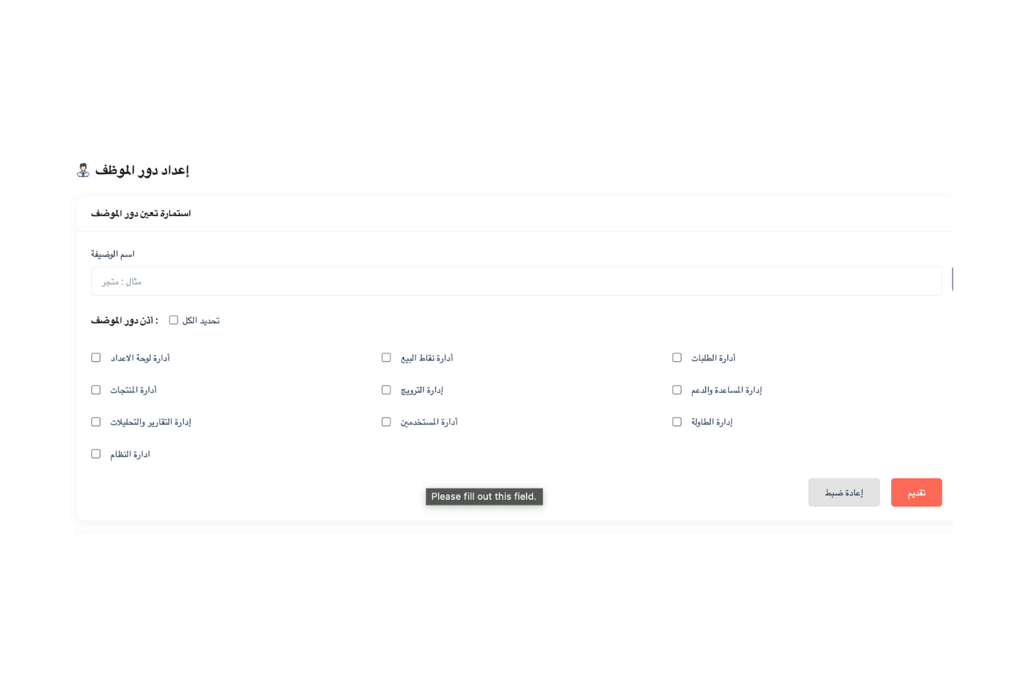Enable the إدارة المساعدة والدعم checkbox
Viewport: 1014px width, 685px height.
(677, 390)
